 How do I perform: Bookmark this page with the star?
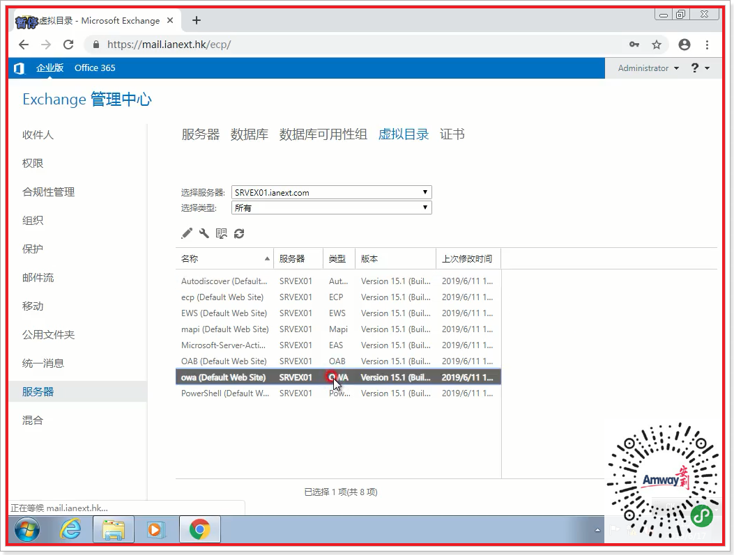coord(657,45)
